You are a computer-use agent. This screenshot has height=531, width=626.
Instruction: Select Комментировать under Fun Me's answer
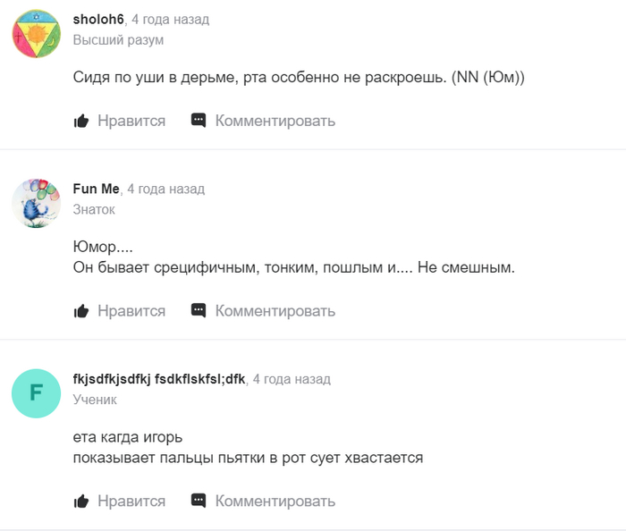tap(275, 311)
